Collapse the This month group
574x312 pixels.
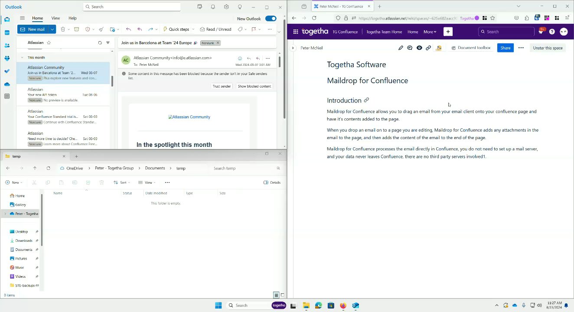(22, 58)
